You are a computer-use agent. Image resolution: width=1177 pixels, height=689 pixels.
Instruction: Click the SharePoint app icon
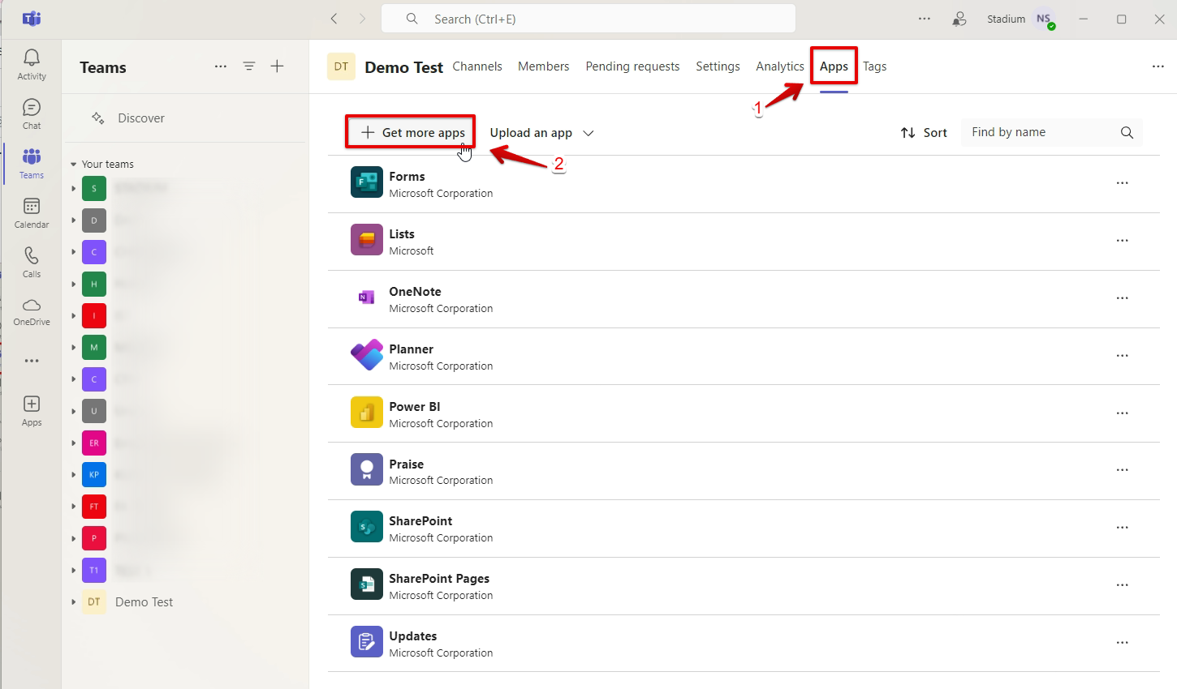coord(367,527)
